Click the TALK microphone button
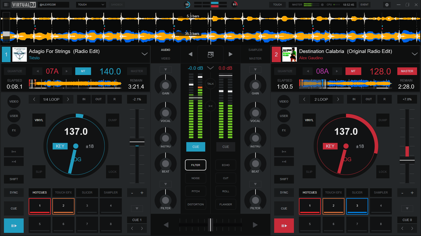421x236 pixels. [210, 84]
